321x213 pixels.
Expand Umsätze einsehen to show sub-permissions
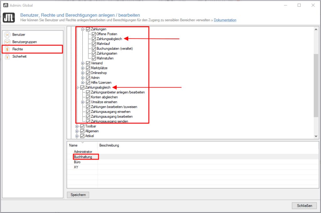pos(83,102)
